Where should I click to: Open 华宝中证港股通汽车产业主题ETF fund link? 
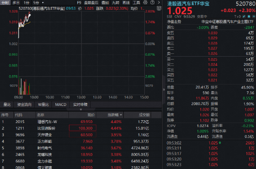click(228, 22)
